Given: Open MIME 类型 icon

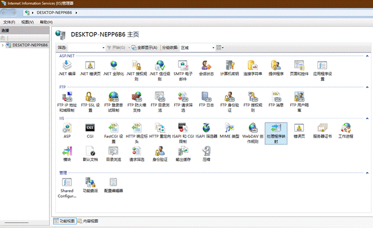Looking at the screenshot, I should coord(230,128).
